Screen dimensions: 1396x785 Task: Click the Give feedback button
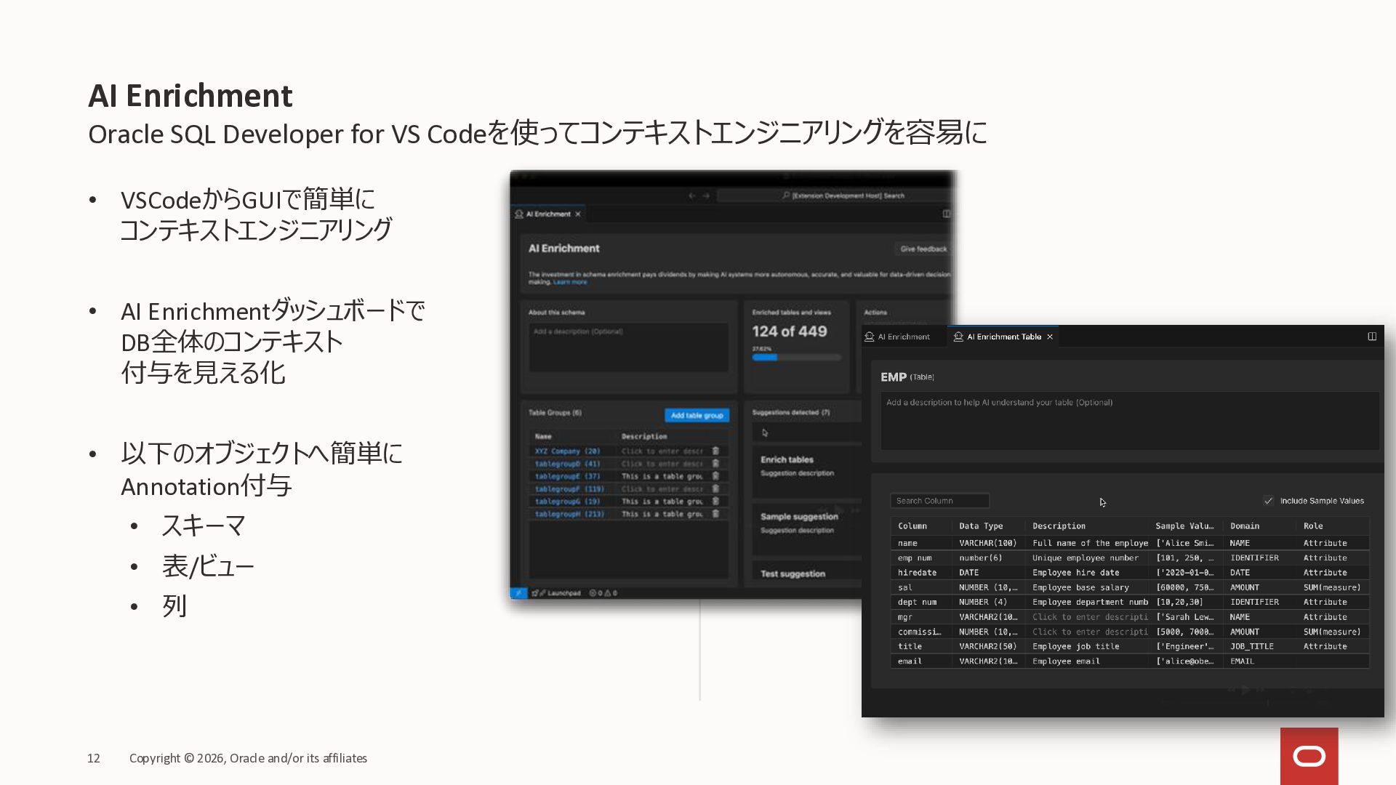click(x=923, y=249)
